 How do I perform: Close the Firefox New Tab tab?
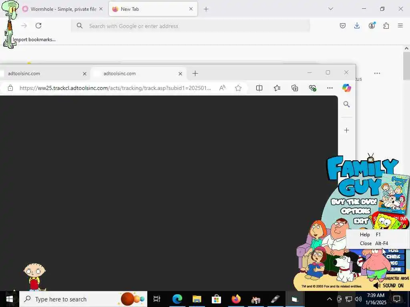click(191, 9)
